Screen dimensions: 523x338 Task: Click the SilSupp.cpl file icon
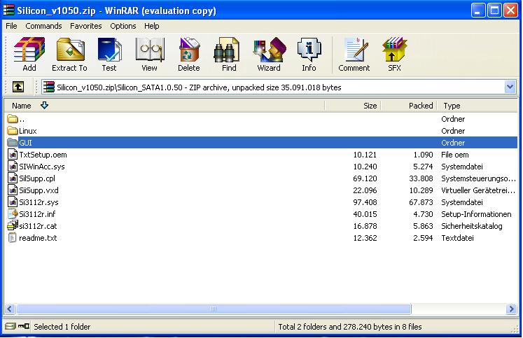pyautogui.click(x=13, y=178)
